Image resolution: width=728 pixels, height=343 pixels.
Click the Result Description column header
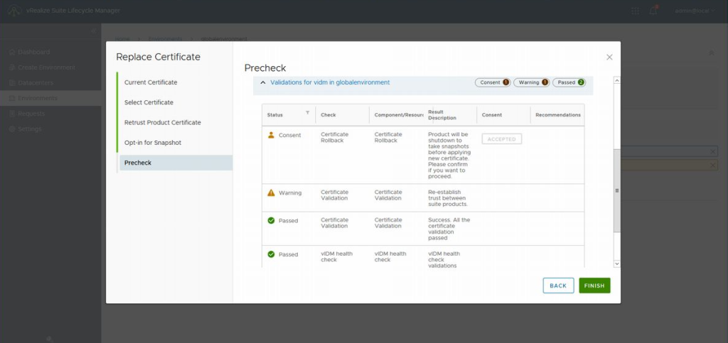(442, 115)
